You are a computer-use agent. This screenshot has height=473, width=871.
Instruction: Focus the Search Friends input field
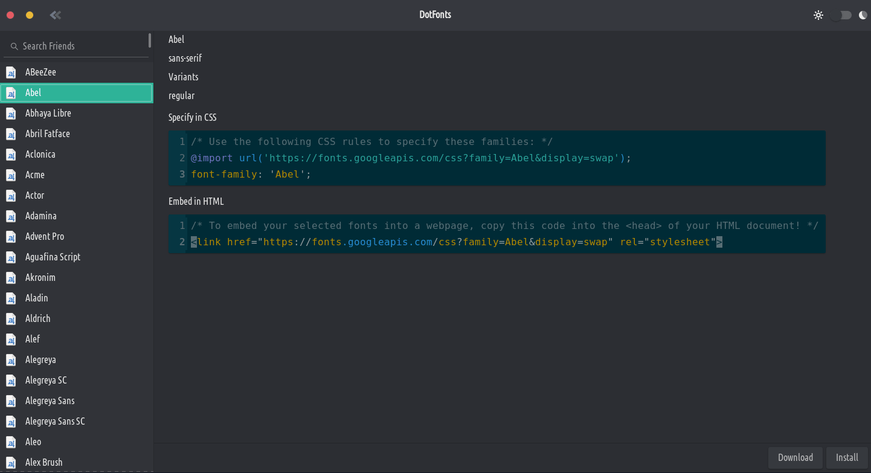(x=79, y=46)
